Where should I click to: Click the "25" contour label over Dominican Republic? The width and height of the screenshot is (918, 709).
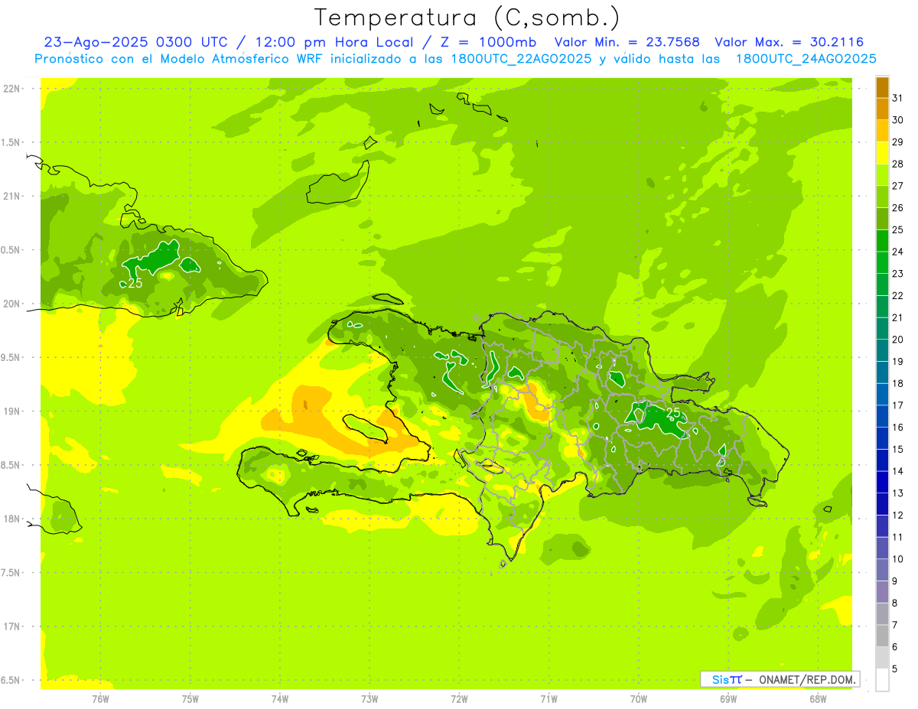click(x=673, y=412)
